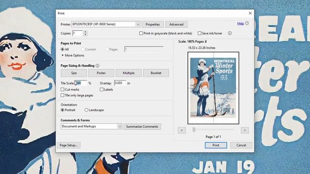Select the Pages range radio button
The width and height of the screenshot is (310, 174).
(x=107, y=49)
